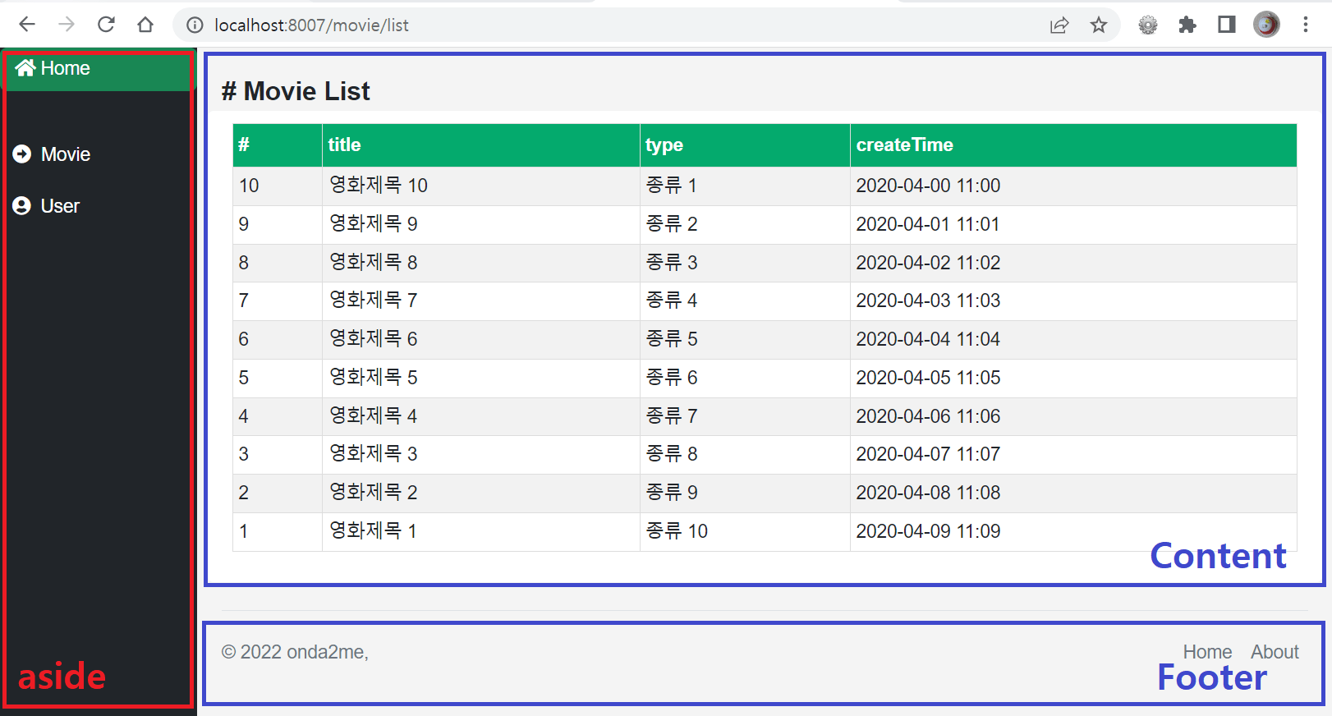Click the browser back arrow
The height and width of the screenshot is (716, 1332).
[x=27, y=25]
